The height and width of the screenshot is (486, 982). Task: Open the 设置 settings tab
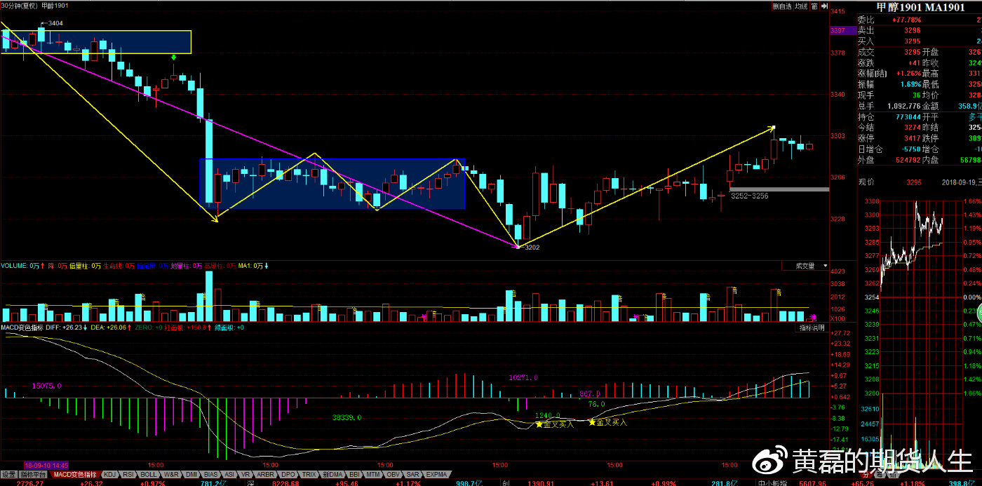pos(9,475)
